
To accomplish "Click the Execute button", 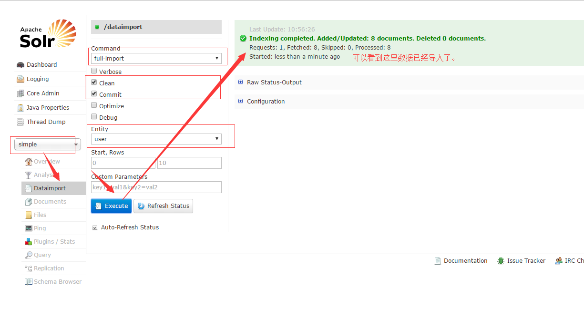I will pos(112,206).
